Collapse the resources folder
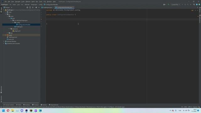This screenshot has height=113, width=201. (x=9, y=29)
